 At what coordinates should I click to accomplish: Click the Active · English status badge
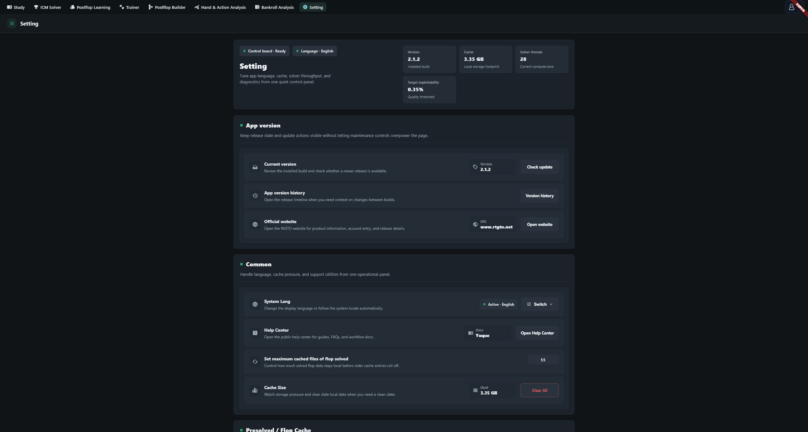pyautogui.click(x=499, y=304)
